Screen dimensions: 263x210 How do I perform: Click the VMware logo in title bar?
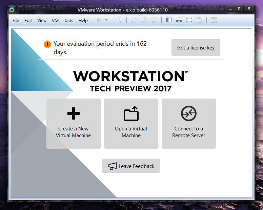coord(12,10)
